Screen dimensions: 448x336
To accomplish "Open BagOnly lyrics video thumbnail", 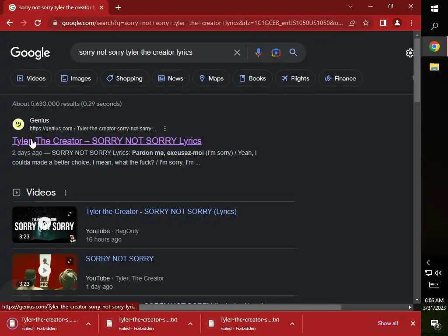I will click(45, 224).
